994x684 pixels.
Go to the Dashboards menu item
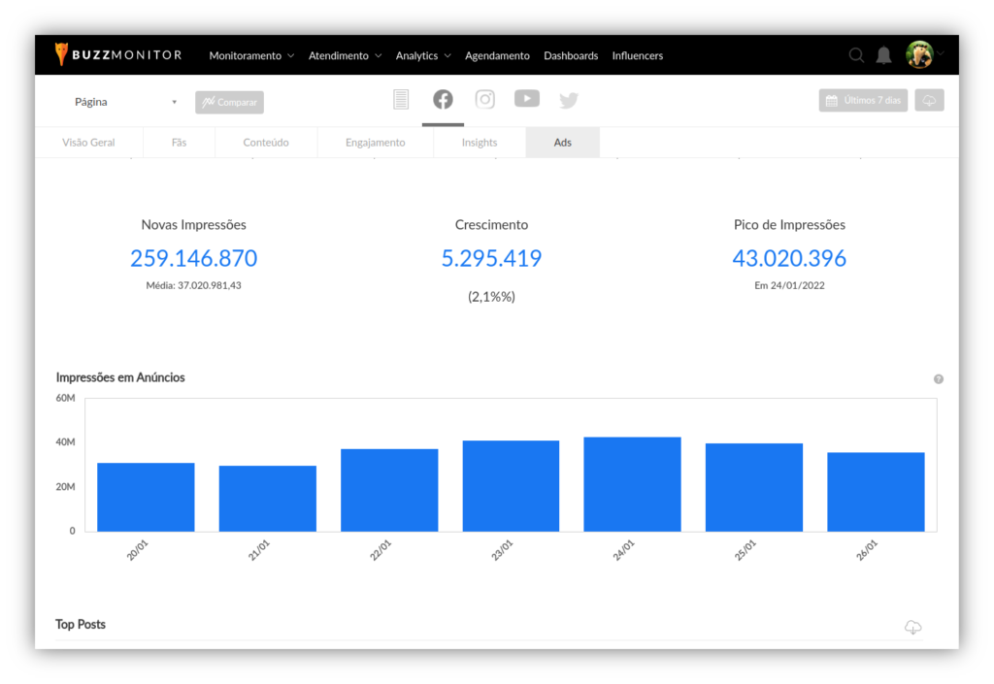(571, 56)
